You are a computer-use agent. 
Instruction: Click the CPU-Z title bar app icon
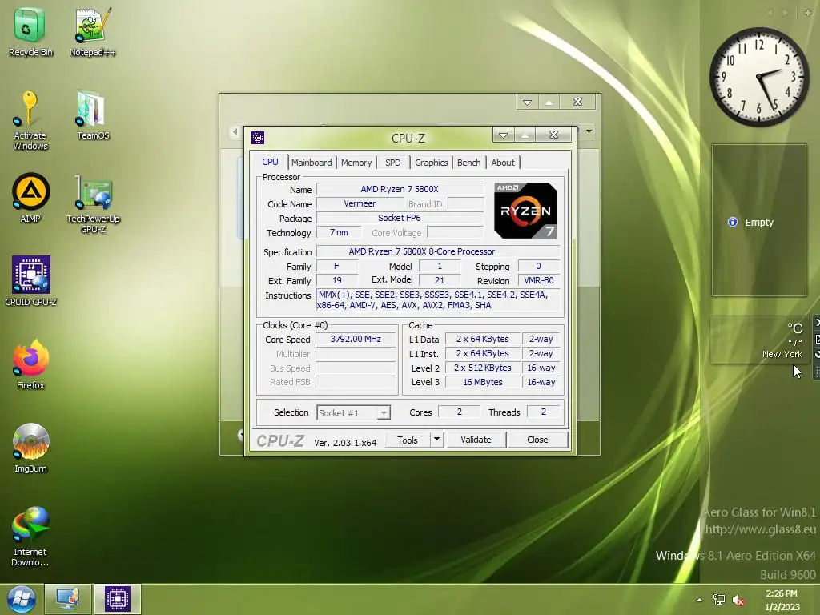258,138
